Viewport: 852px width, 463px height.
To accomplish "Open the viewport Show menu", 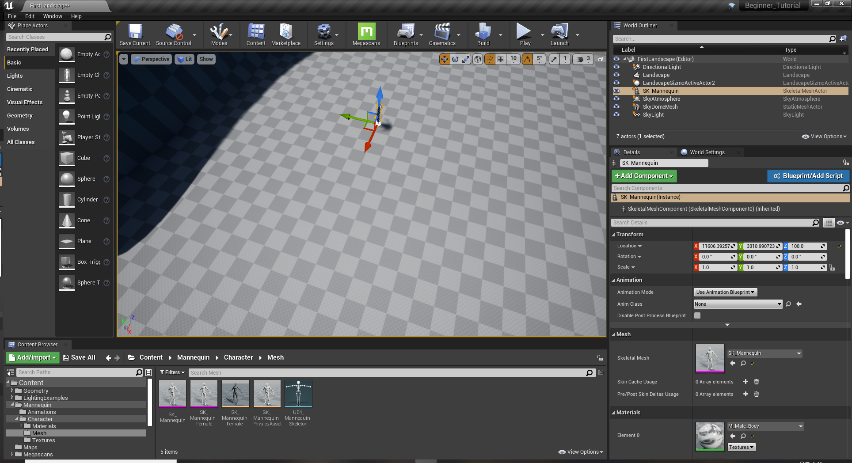I will pos(206,59).
